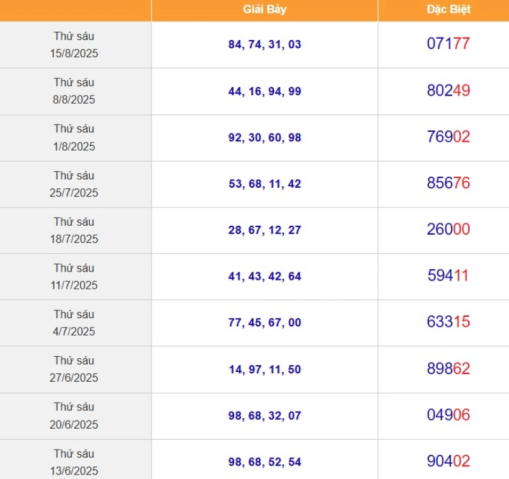Click special prize number 59411

pos(449,275)
